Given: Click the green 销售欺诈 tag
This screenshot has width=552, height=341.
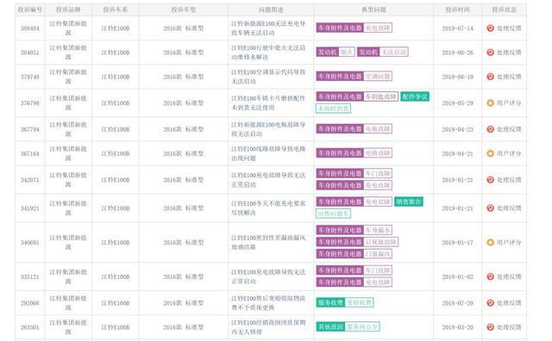Looking at the screenshot, I should (x=409, y=201).
